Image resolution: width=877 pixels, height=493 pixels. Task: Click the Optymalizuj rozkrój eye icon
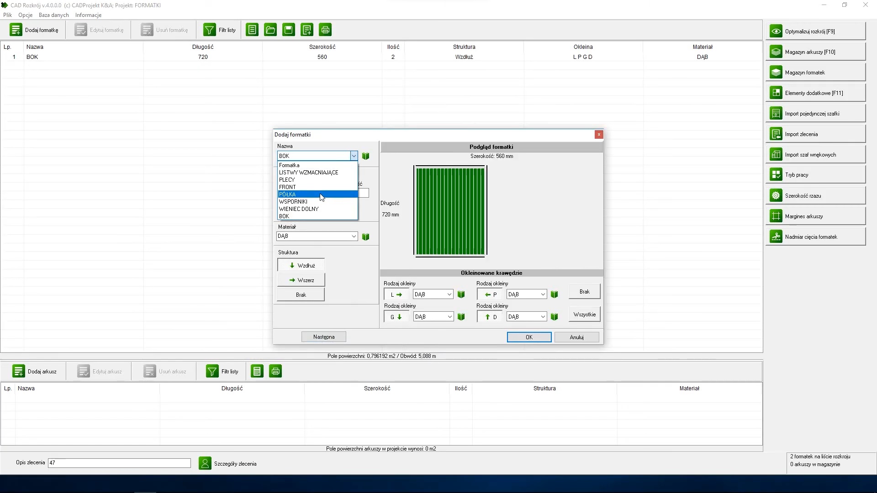point(776,31)
